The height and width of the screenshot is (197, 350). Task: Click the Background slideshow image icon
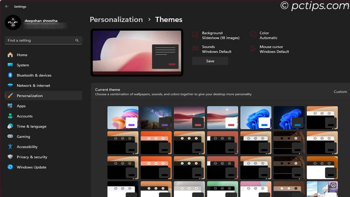195,34
